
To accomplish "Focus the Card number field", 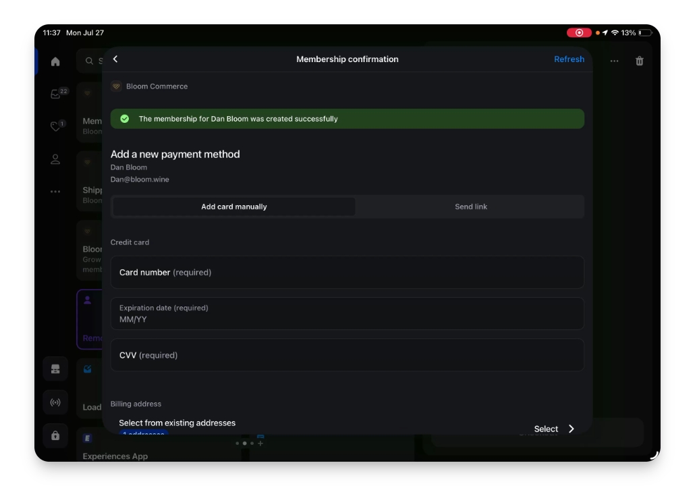I will (x=347, y=272).
